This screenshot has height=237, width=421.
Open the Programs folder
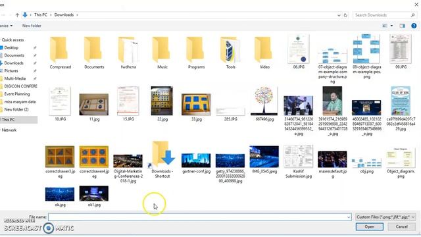[x=196, y=53]
